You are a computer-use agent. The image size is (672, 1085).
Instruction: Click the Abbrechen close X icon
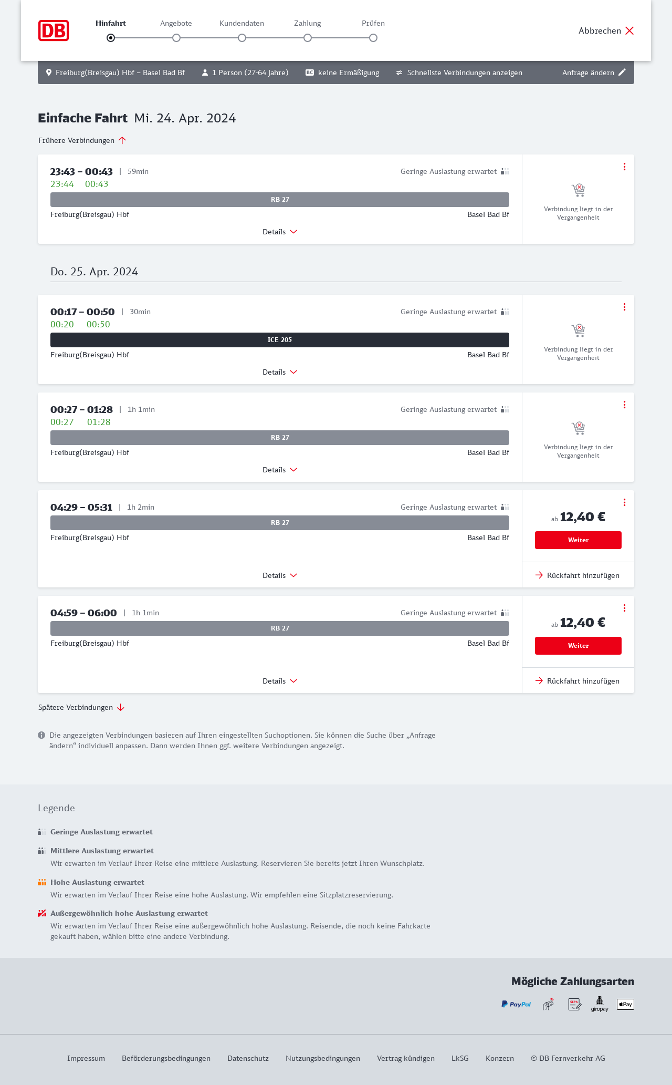[629, 31]
